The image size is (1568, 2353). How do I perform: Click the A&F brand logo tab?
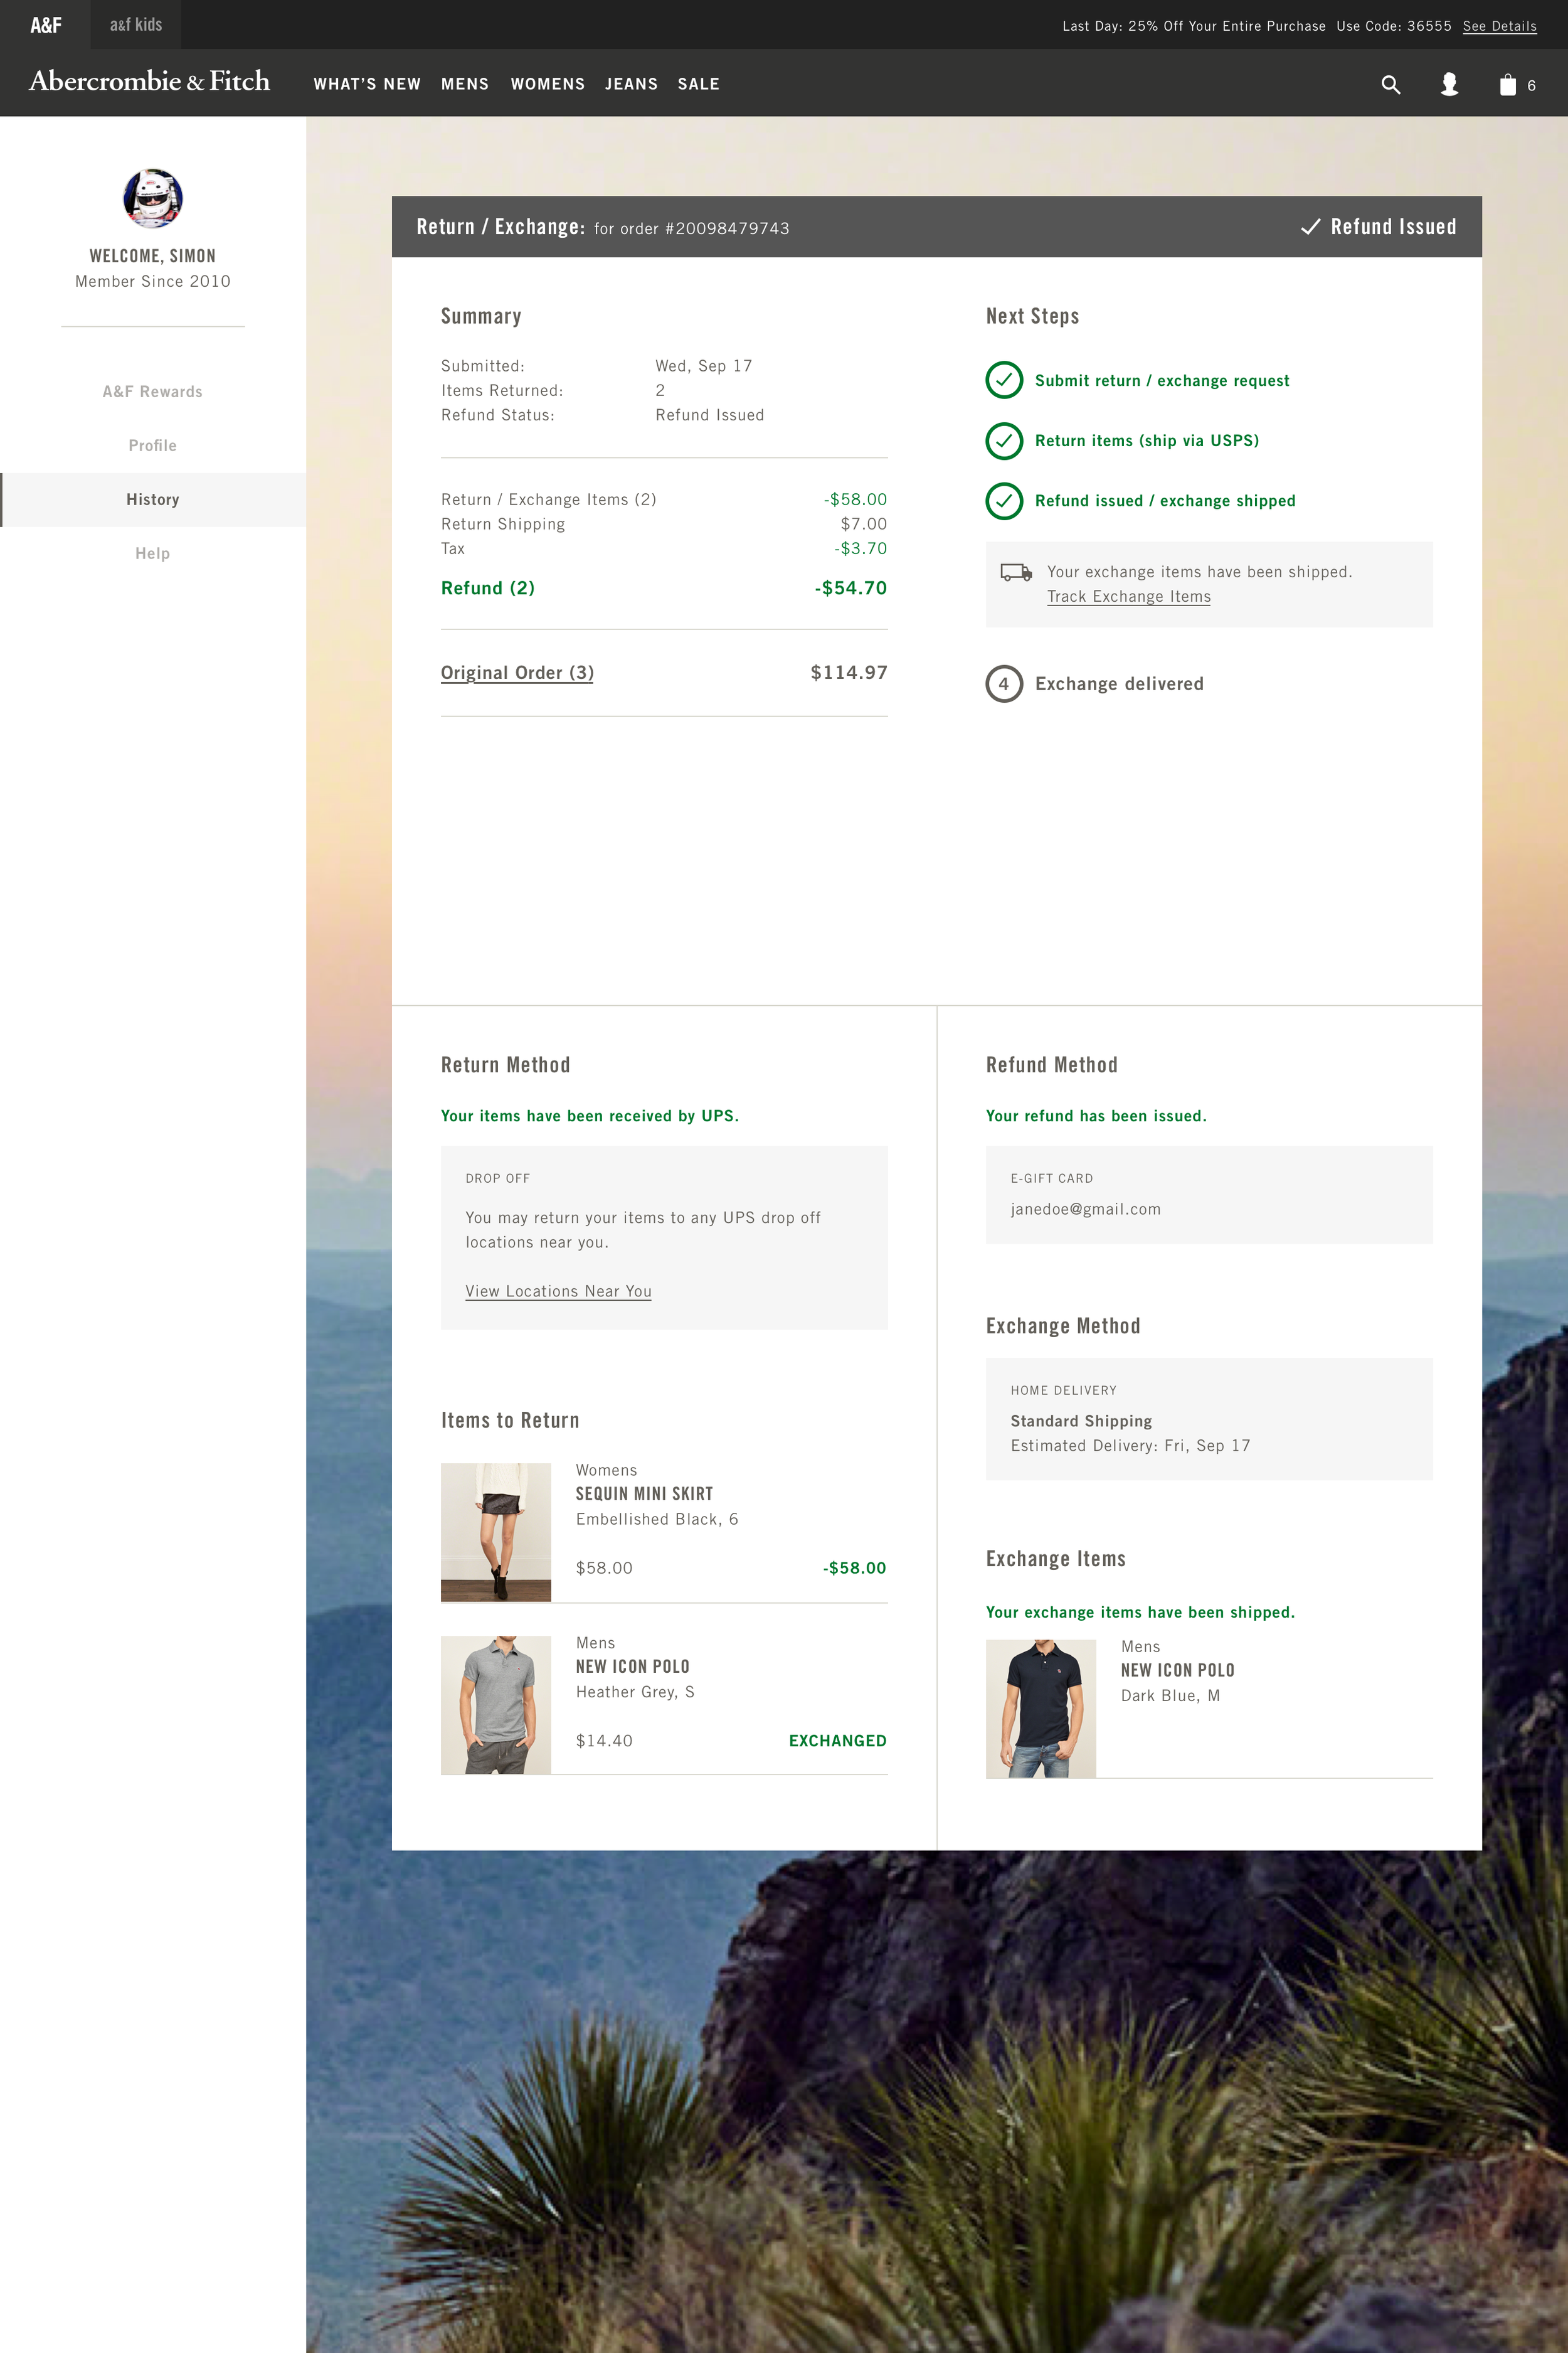45,25
